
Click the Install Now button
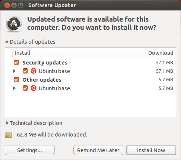(x=151, y=150)
